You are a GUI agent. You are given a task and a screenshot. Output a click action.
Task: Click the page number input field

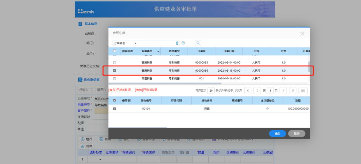coord(270,90)
